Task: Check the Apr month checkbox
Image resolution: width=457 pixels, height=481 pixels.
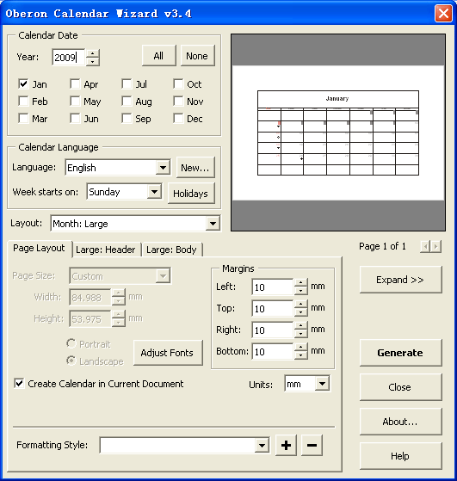Action: tap(75, 83)
